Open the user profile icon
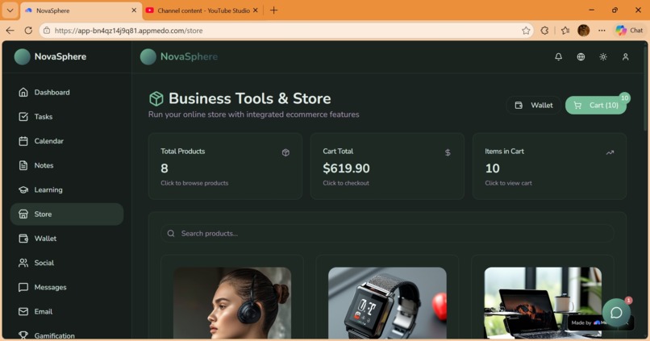This screenshot has width=650, height=341. (626, 56)
